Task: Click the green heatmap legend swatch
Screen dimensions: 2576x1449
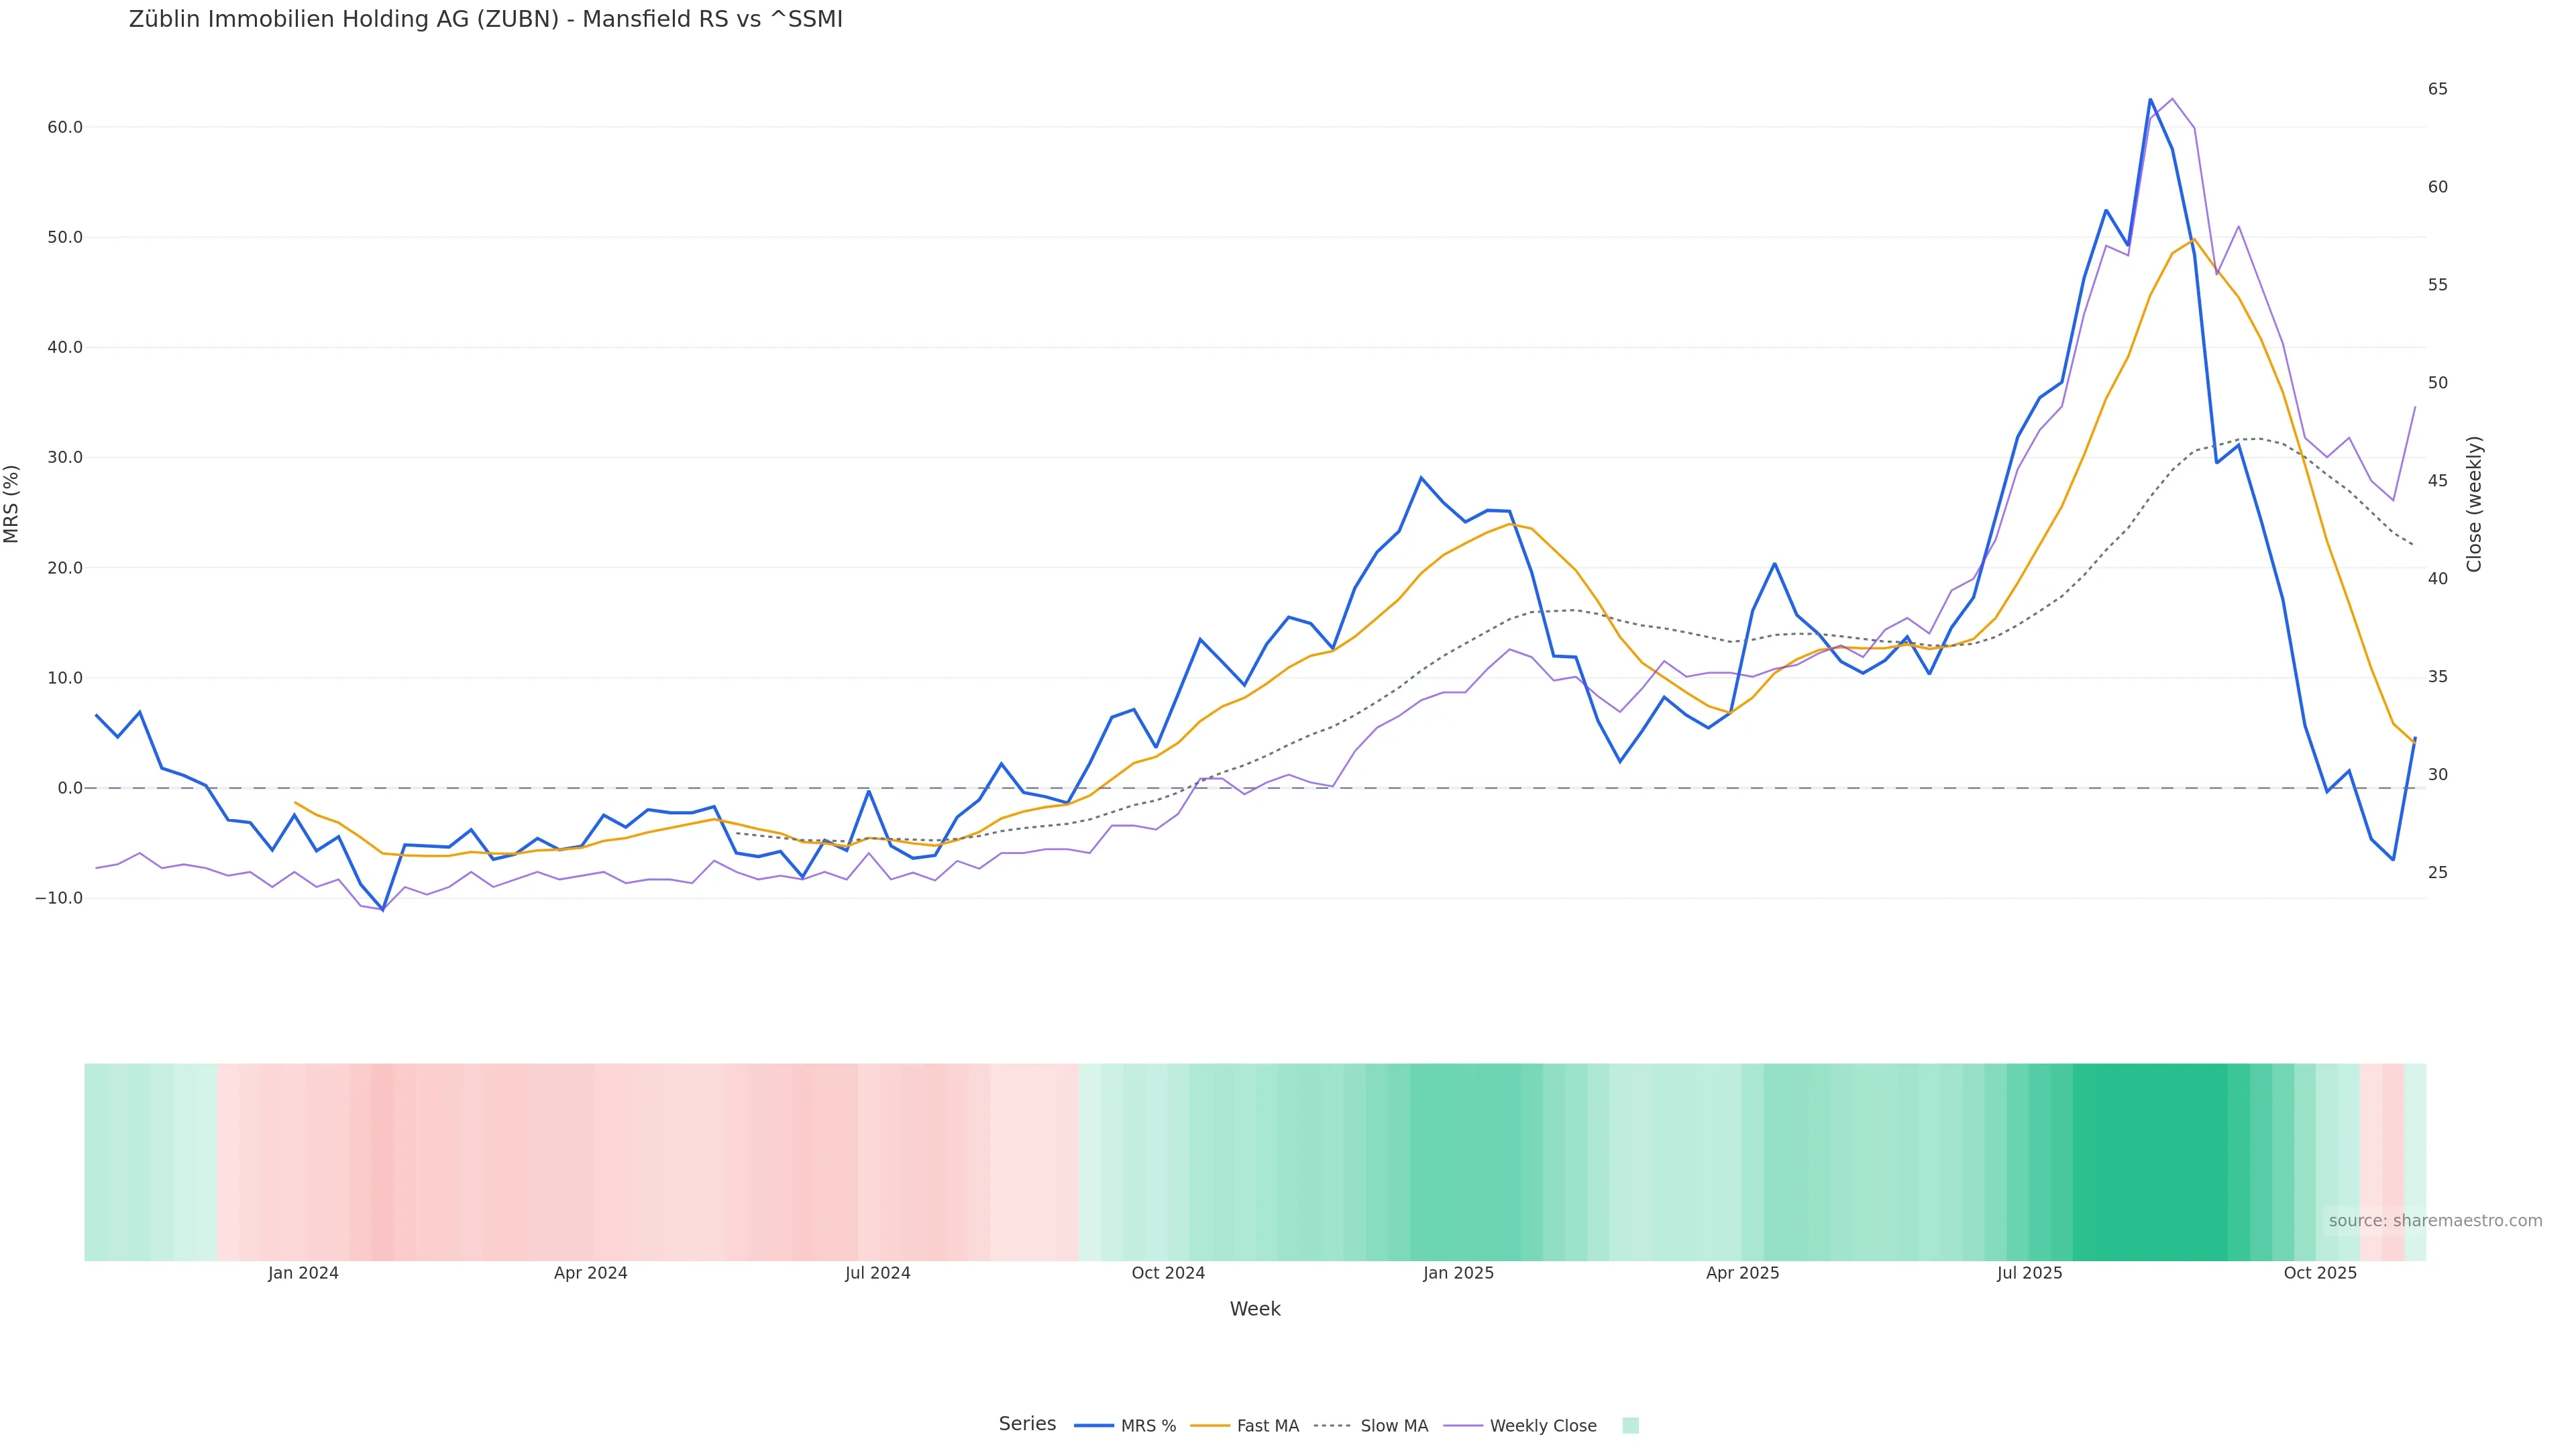Action: (1630, 1426)
